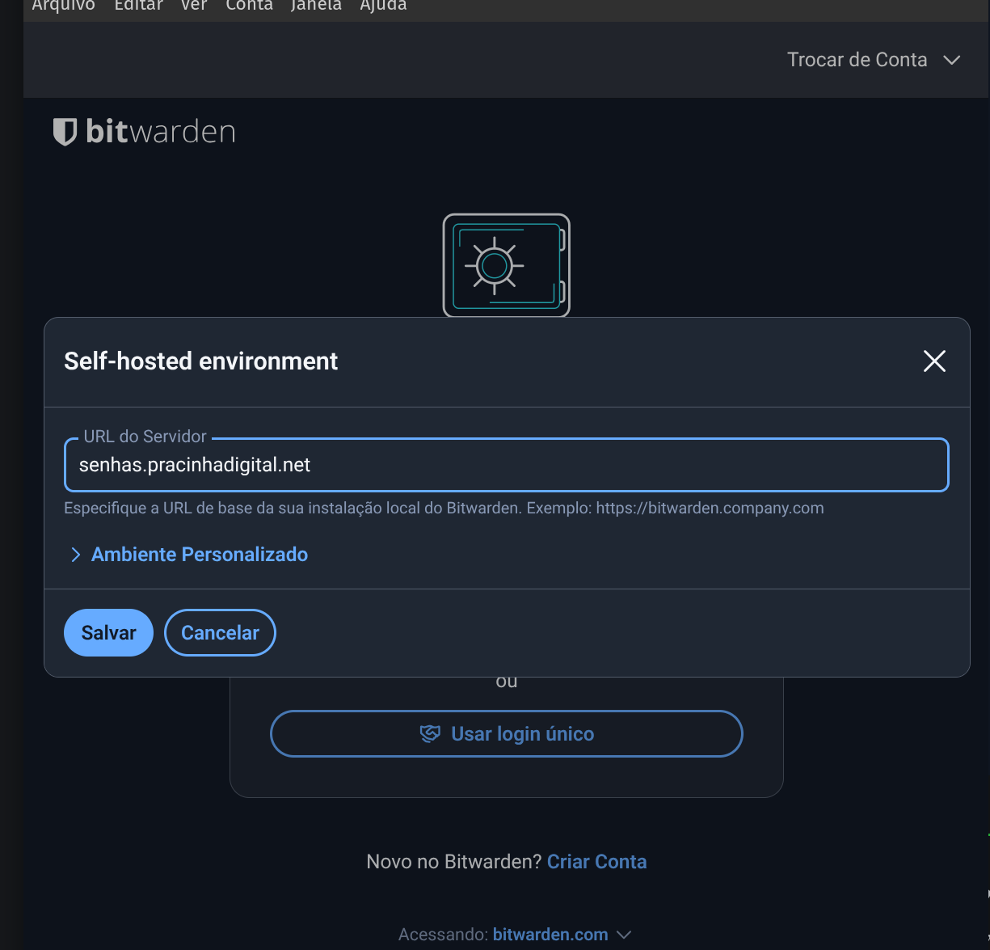990x950 pixels.
Task: Click the single sign-on handshake icon
Action: 430,733
